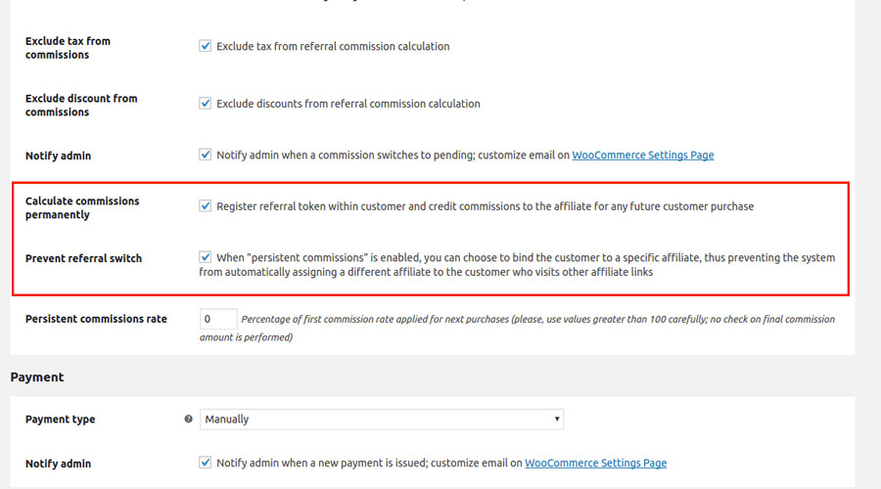The image size is (881, 489).
Task: Click the bold 'Exclude tax from commissions' label
Action: point(68,48)
